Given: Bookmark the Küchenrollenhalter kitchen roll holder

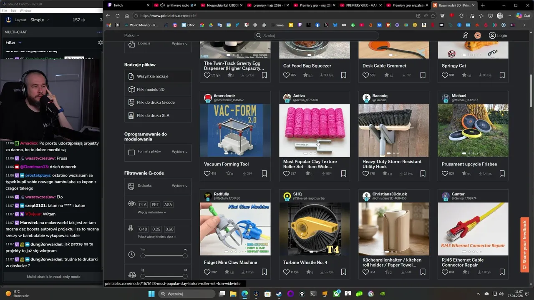Looking at the screenshot, I should [x=423, y=272].
